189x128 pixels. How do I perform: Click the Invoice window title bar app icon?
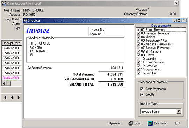(x=26, y=21)
